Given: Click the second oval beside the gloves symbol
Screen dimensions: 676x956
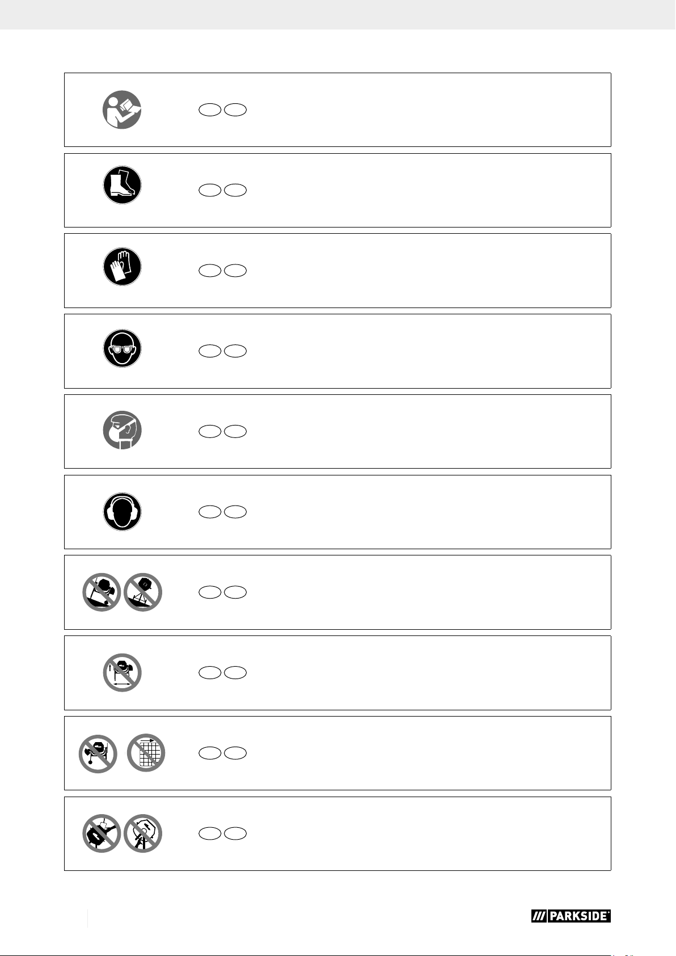Looking at the screenshot, I should [235, 271].
